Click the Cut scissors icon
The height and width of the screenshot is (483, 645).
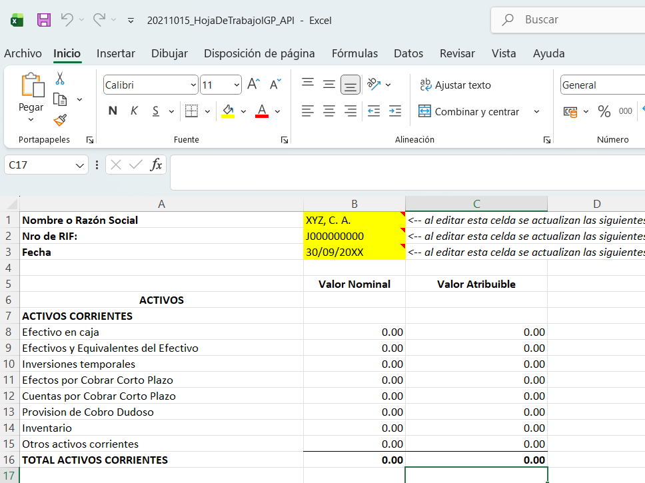[x=60, y=79]
